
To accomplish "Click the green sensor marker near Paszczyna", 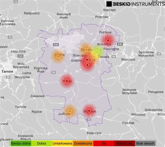I will [x=97, y=52].
